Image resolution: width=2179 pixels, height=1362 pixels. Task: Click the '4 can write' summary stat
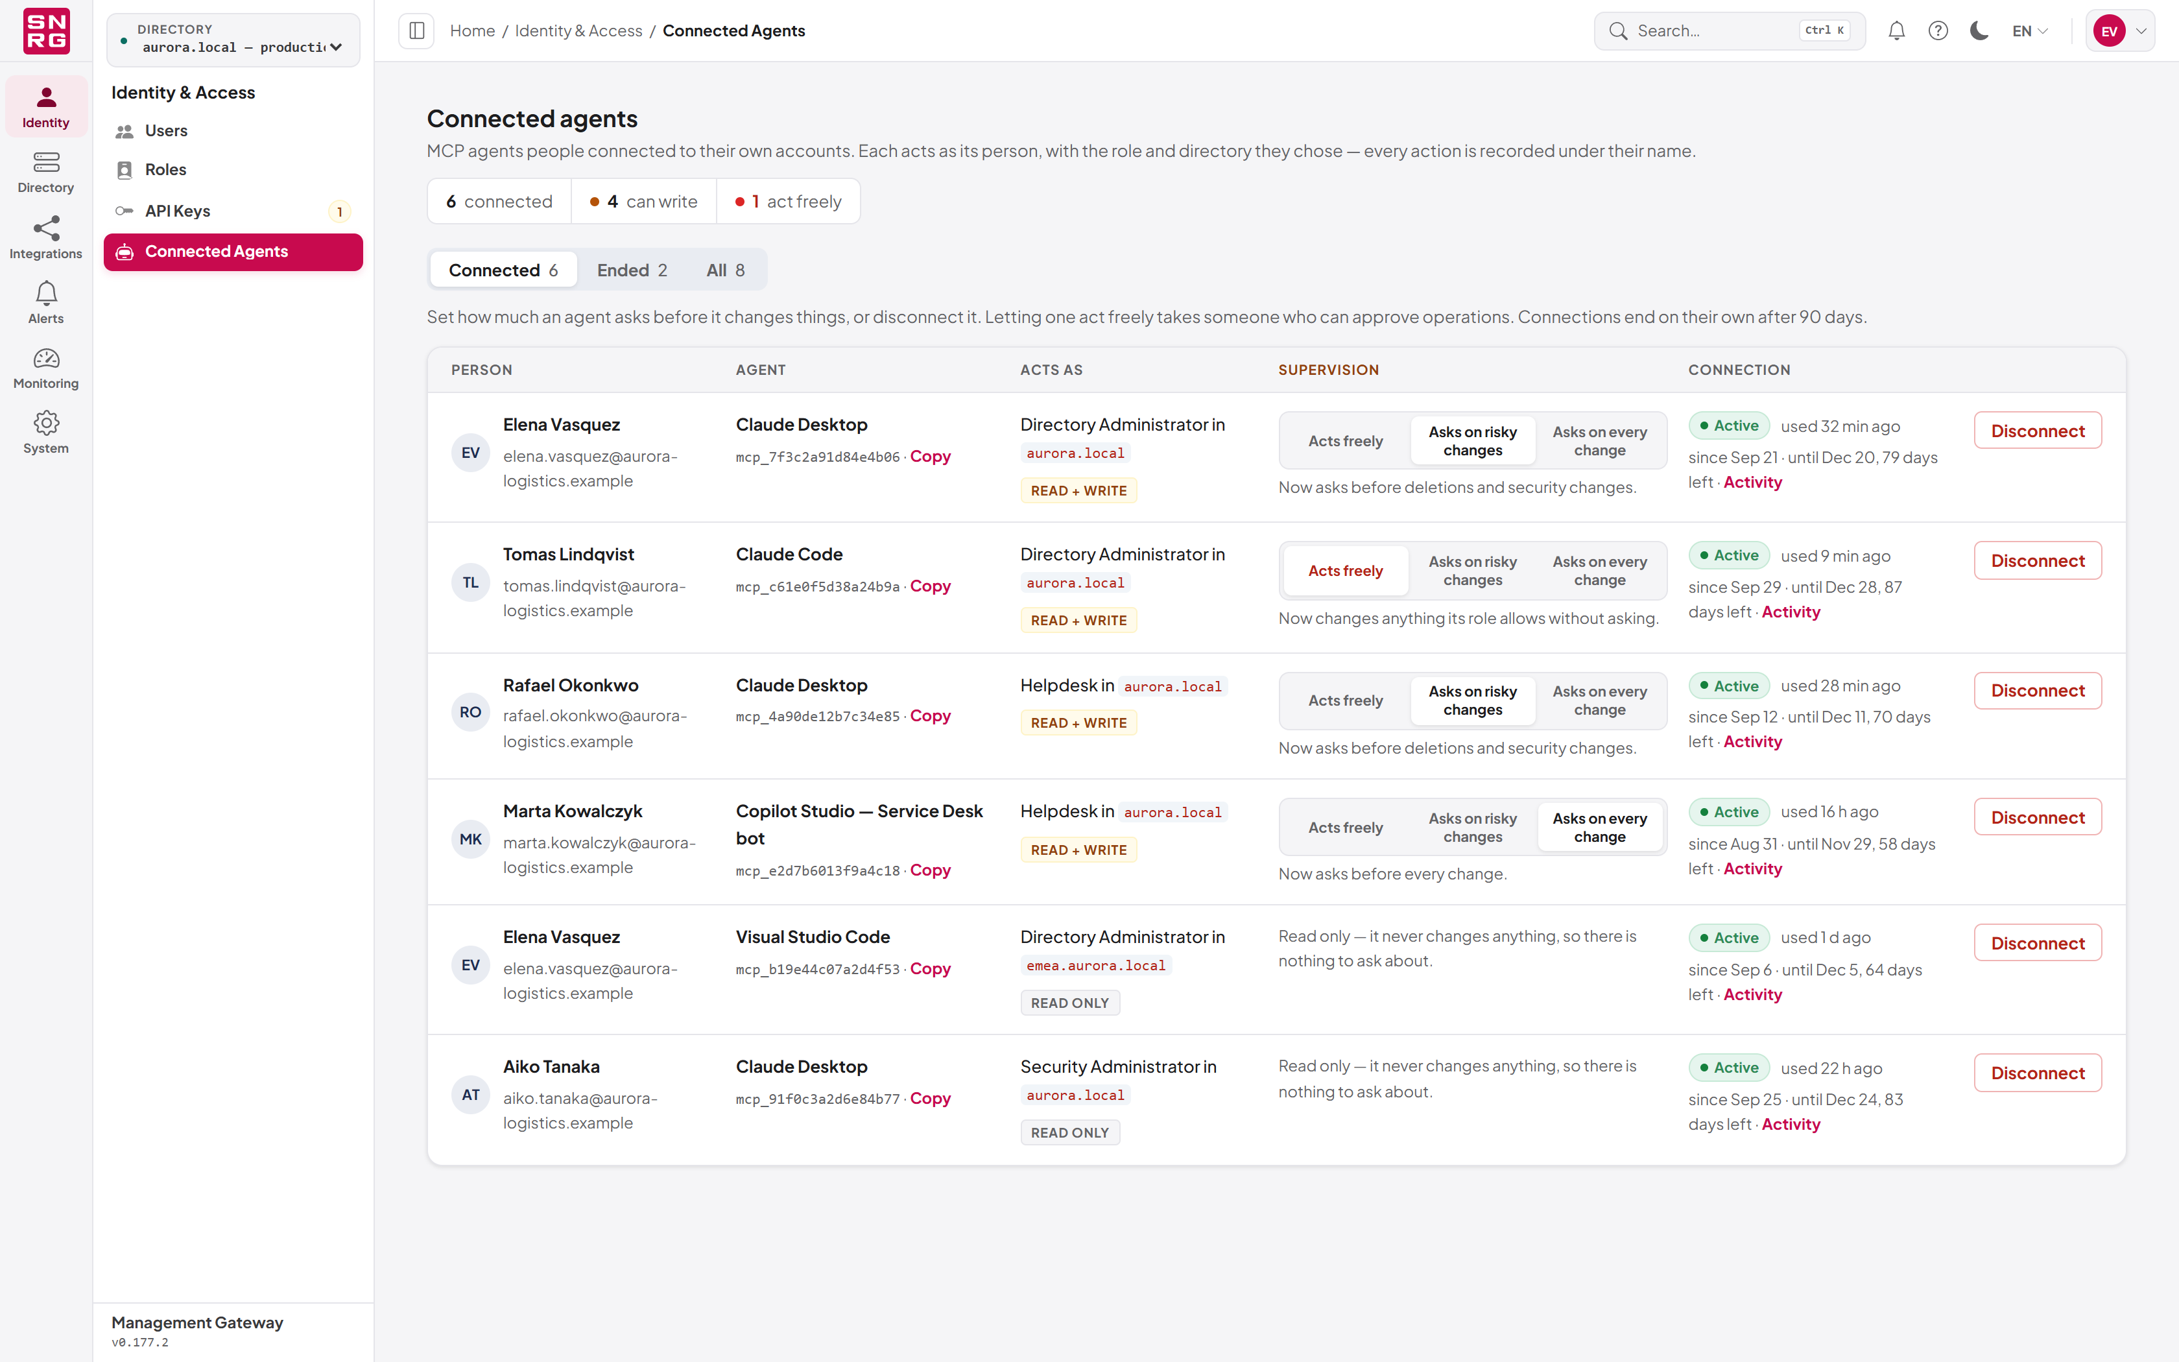[644, 202]
